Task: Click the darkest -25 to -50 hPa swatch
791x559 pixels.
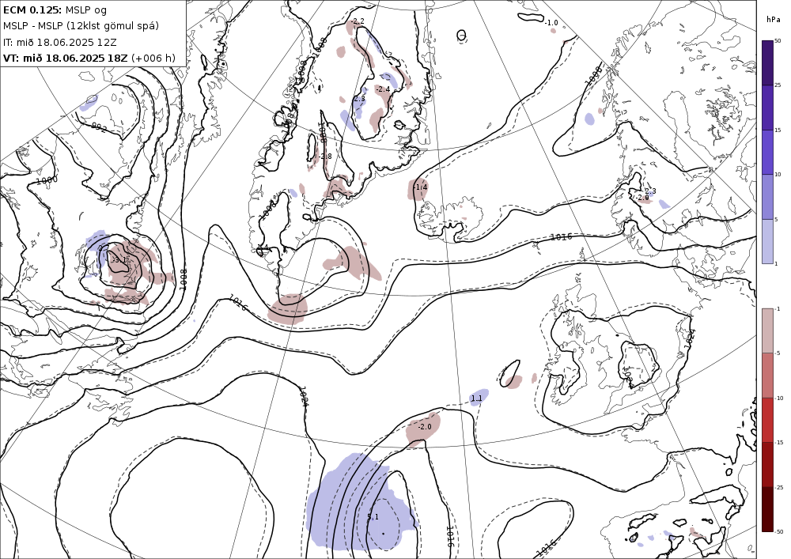Action: tap(767, 509)
